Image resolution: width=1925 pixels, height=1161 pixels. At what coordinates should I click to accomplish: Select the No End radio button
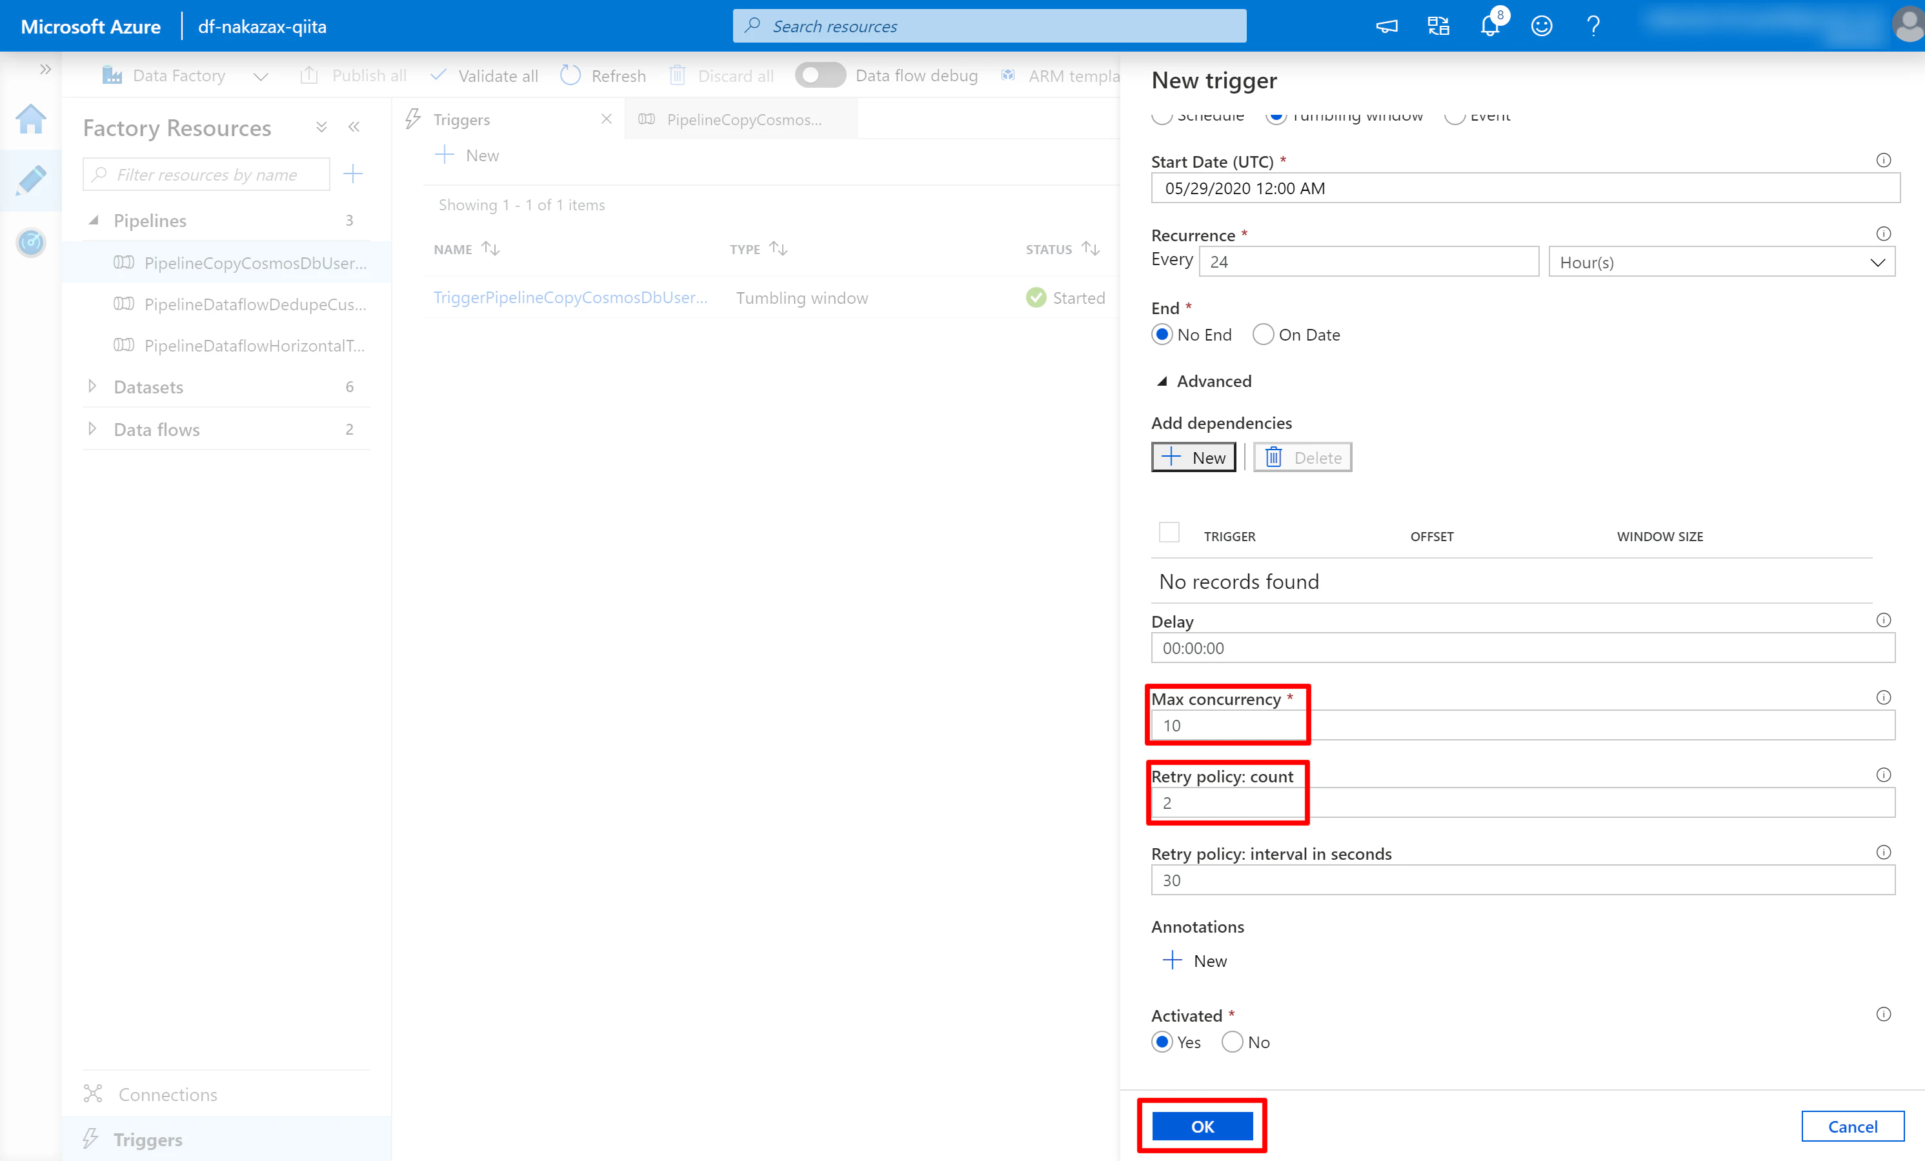(x=1162, y=334)
